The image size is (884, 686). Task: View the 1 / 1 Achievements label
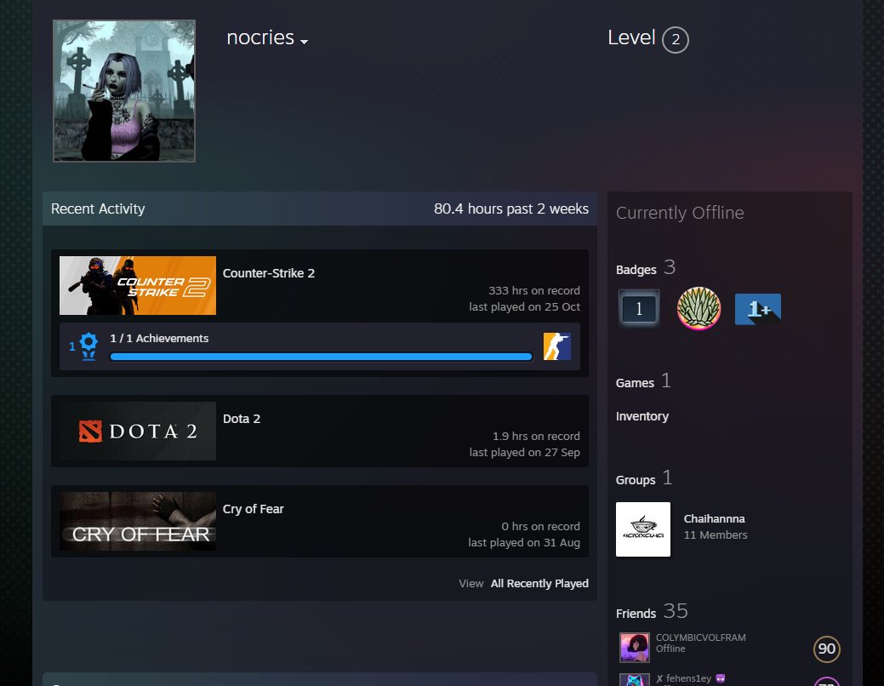point(159,339)
